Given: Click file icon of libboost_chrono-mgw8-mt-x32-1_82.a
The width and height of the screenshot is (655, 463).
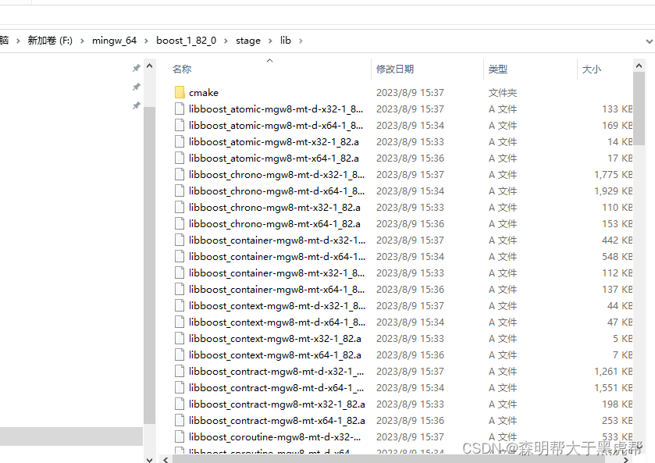Looking at the screenshot, I should pyautogui.click(x=180, y=207).
